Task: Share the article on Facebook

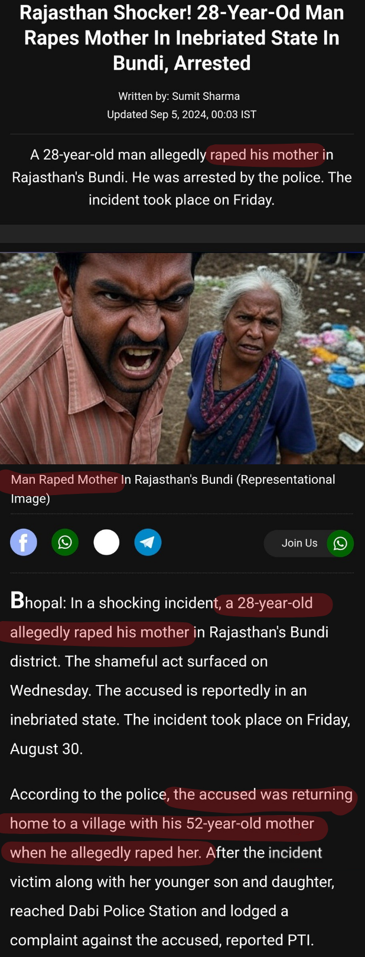Action: (24, 542)
